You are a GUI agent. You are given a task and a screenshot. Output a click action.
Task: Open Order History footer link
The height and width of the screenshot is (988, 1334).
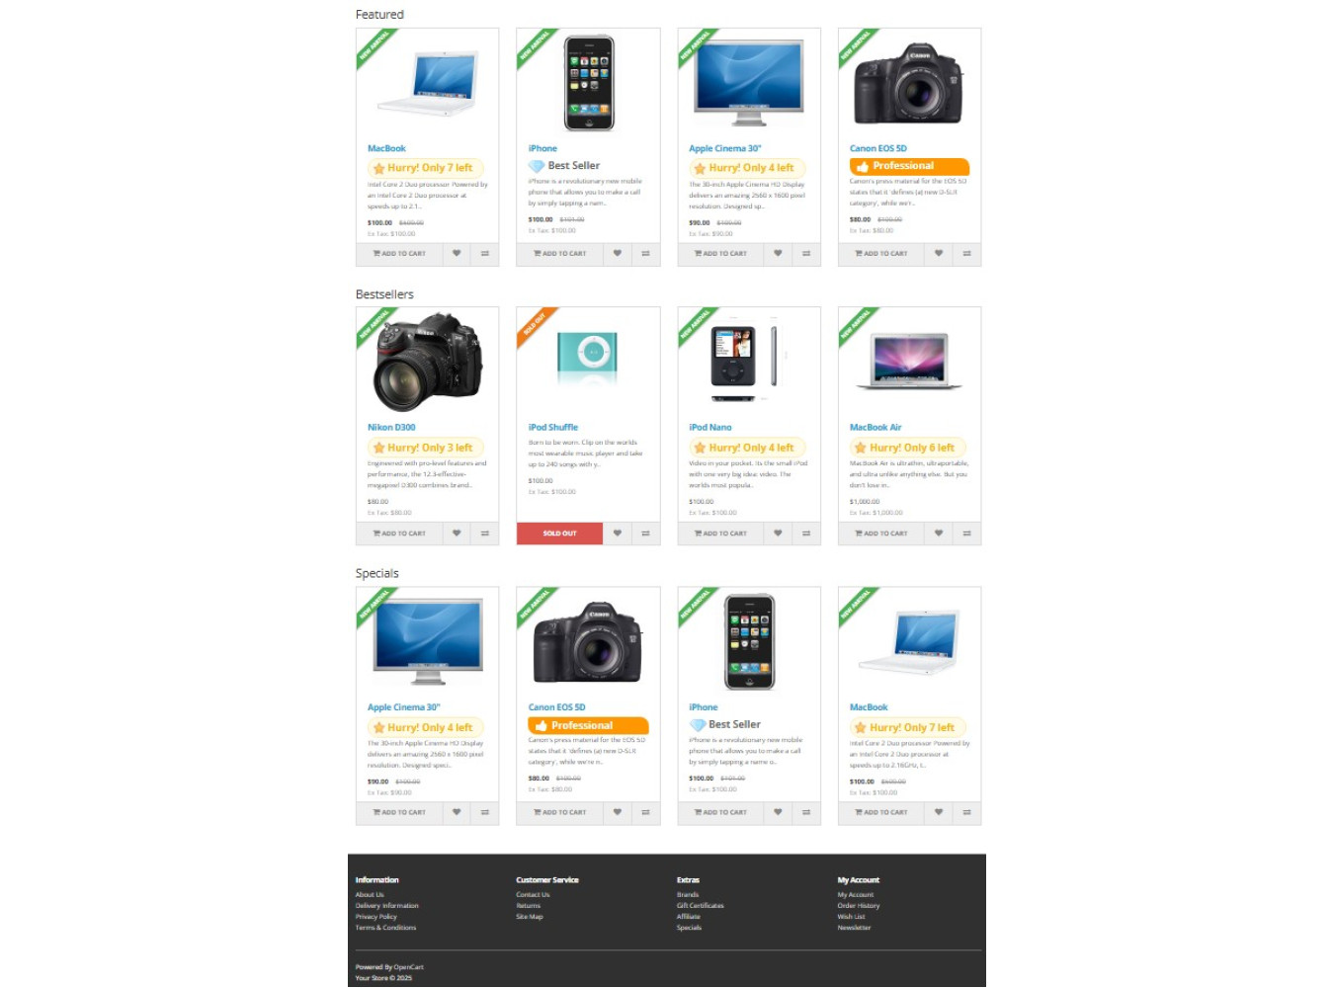coord(859,906)
